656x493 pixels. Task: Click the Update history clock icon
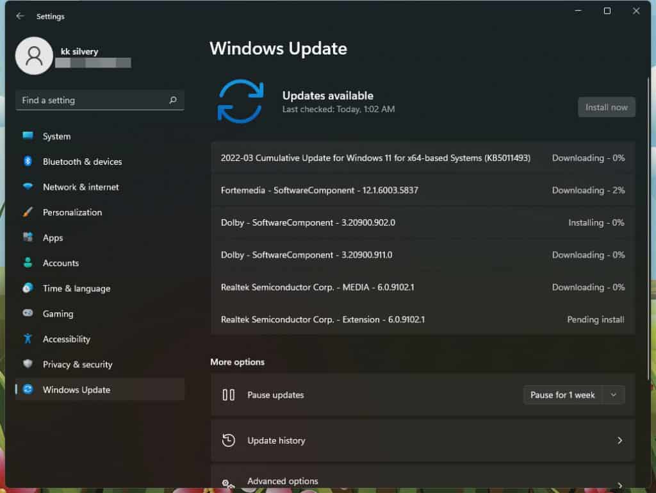(x=229, y=440)
